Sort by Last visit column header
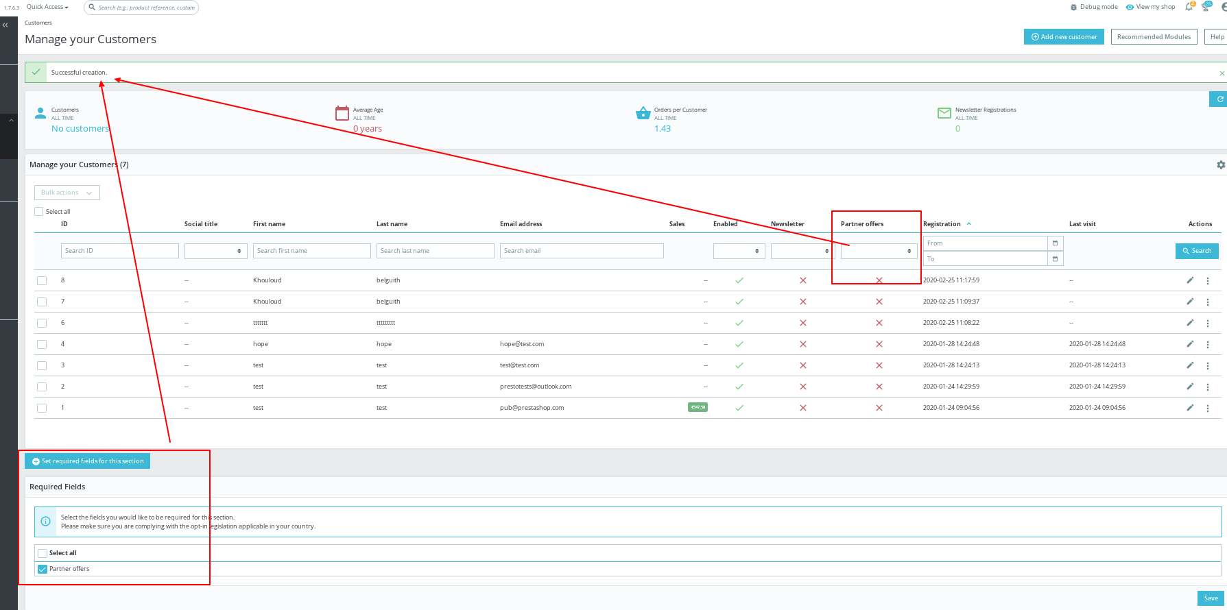This screenshot has height=610, width=1227. (1082, 224)
